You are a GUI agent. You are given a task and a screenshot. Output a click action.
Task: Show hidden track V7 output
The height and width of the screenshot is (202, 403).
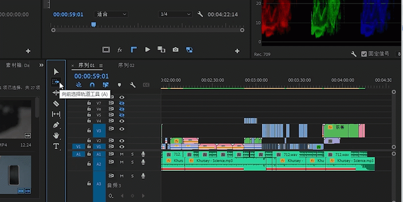(x=121, y=103)
